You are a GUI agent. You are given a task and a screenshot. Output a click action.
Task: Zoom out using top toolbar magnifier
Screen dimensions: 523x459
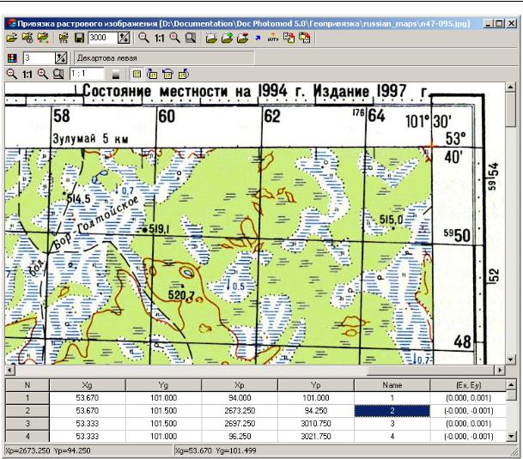(x=143, y=38)
